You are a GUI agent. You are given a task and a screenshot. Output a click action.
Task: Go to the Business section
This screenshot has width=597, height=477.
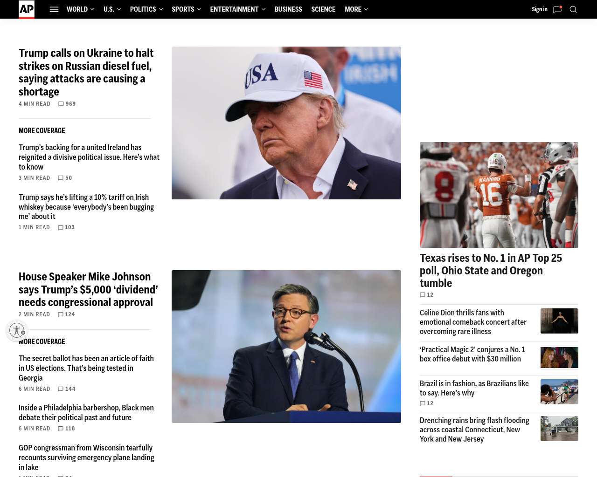(288, 9)
